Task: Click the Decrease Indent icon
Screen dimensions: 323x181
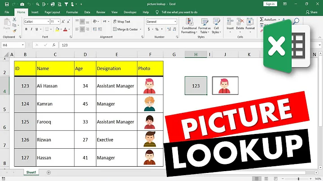Action: (x=95, y=29)
